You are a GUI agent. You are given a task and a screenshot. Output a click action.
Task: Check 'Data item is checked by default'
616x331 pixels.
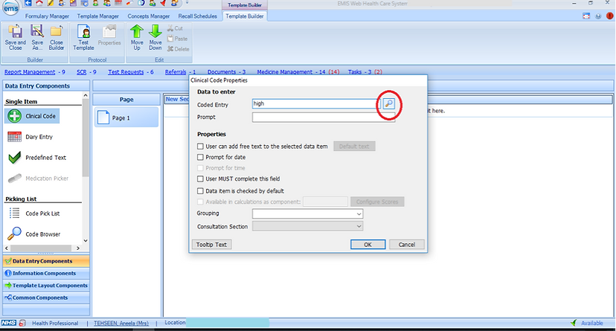point(200,191)
